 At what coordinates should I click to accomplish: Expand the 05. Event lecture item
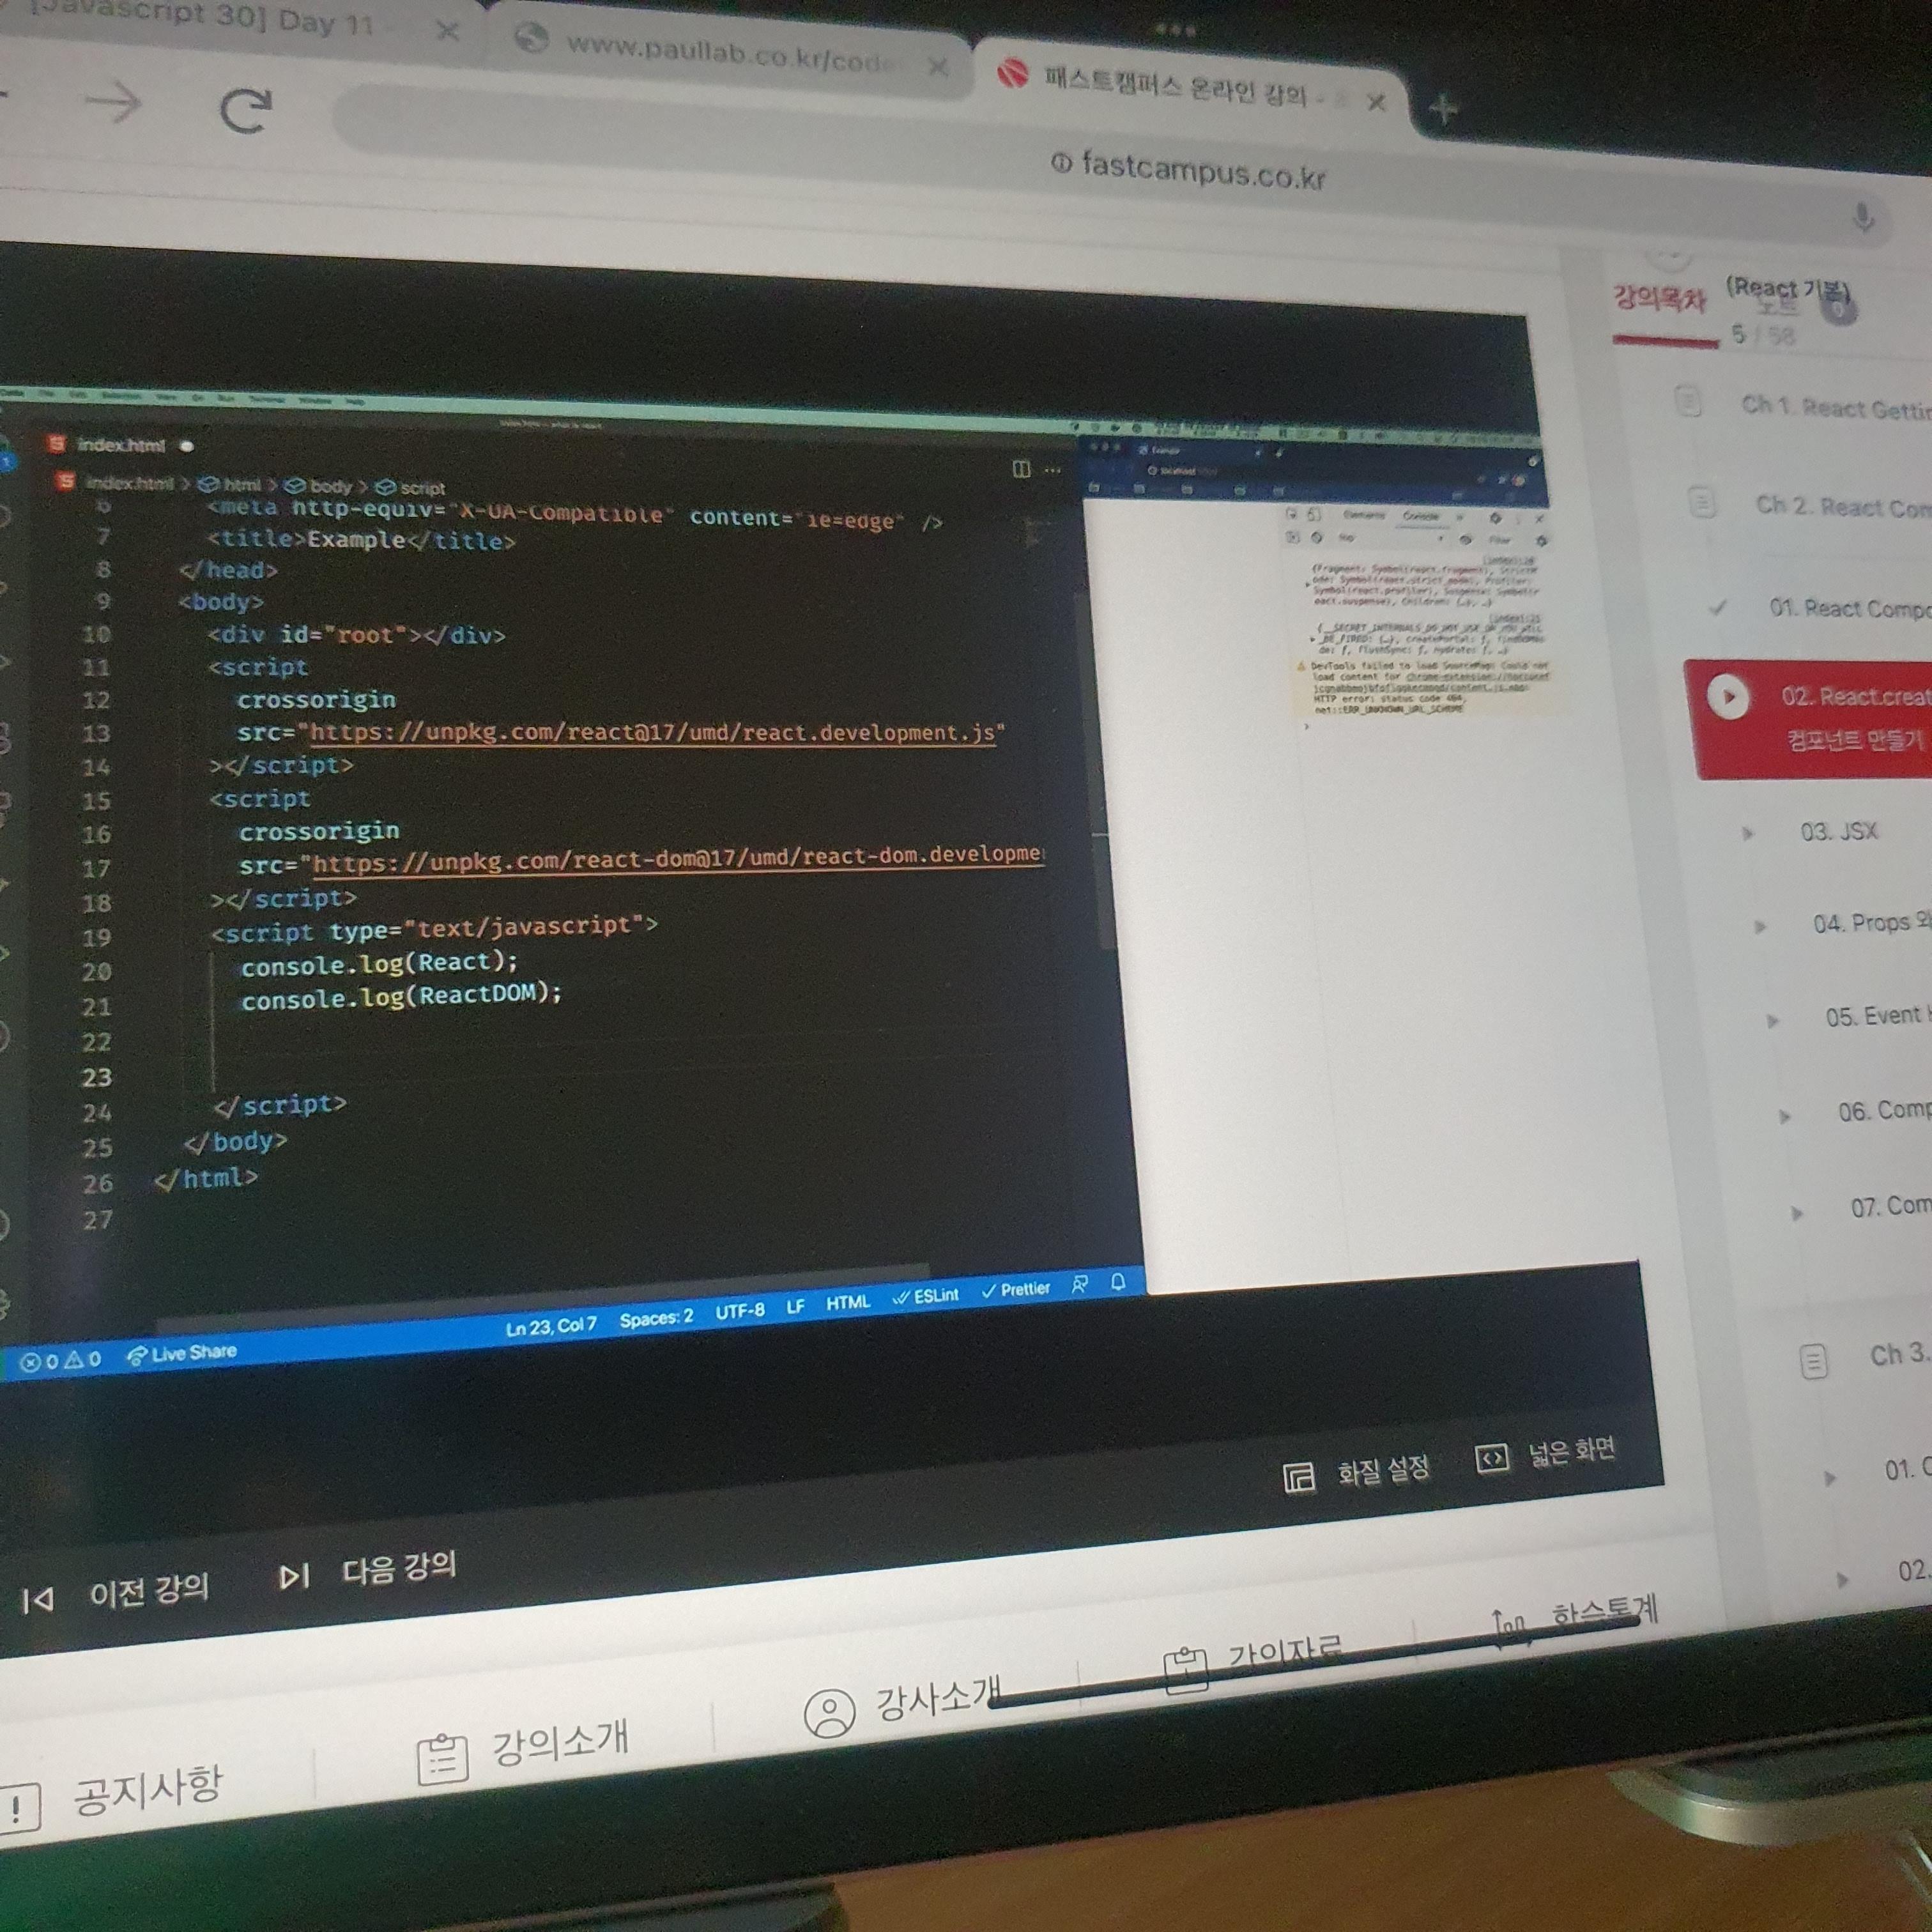[x=1868, y=1016]
